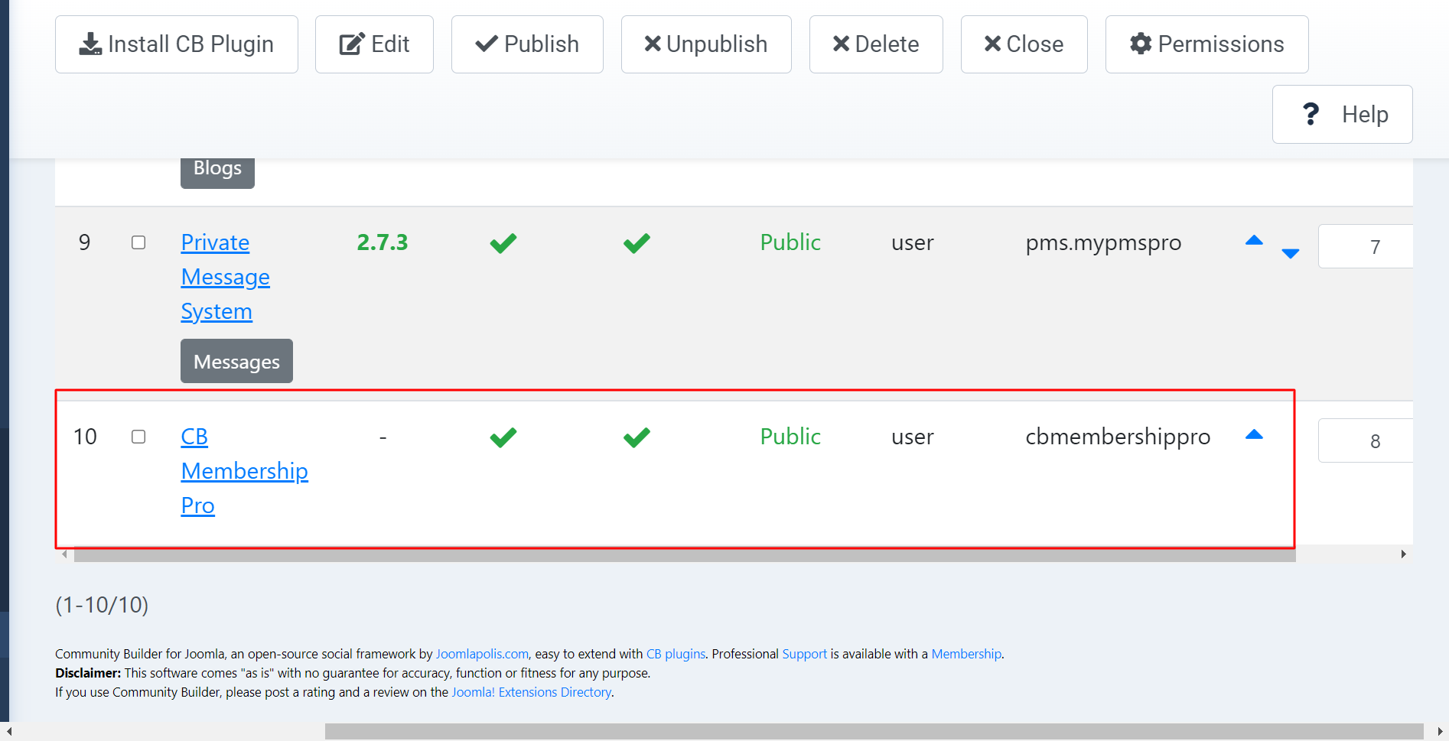Click the Install CB Plugin button
Viewport: 1449px width, 741px height.
click(x=177, y=44)
